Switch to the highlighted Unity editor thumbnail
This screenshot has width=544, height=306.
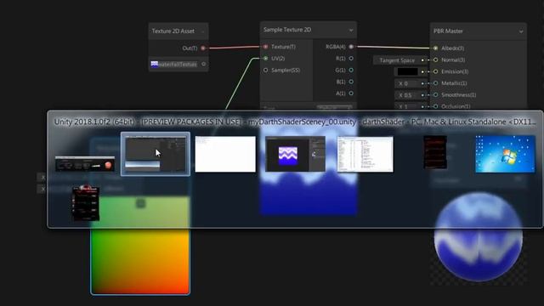tap(155, 154)
